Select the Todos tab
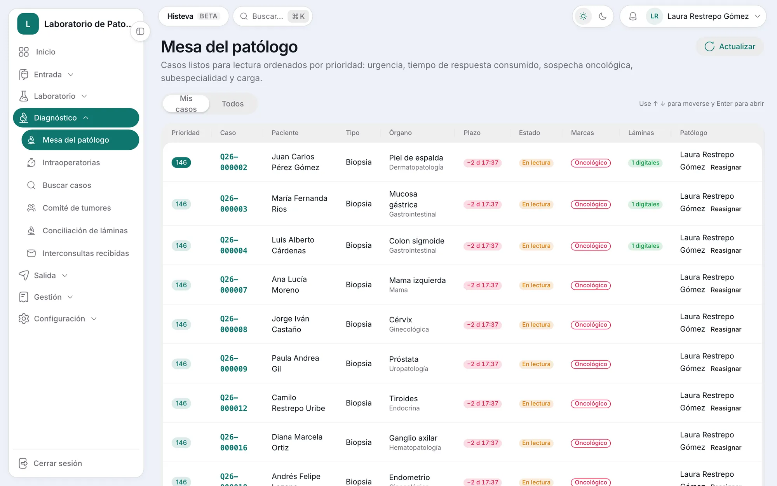This screenshot has height=486, width=777. click(x=233, y=104)
